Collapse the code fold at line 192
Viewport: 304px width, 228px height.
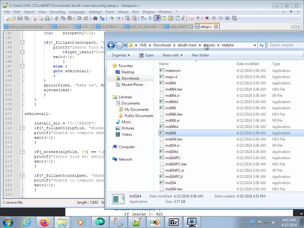(23, 42)
